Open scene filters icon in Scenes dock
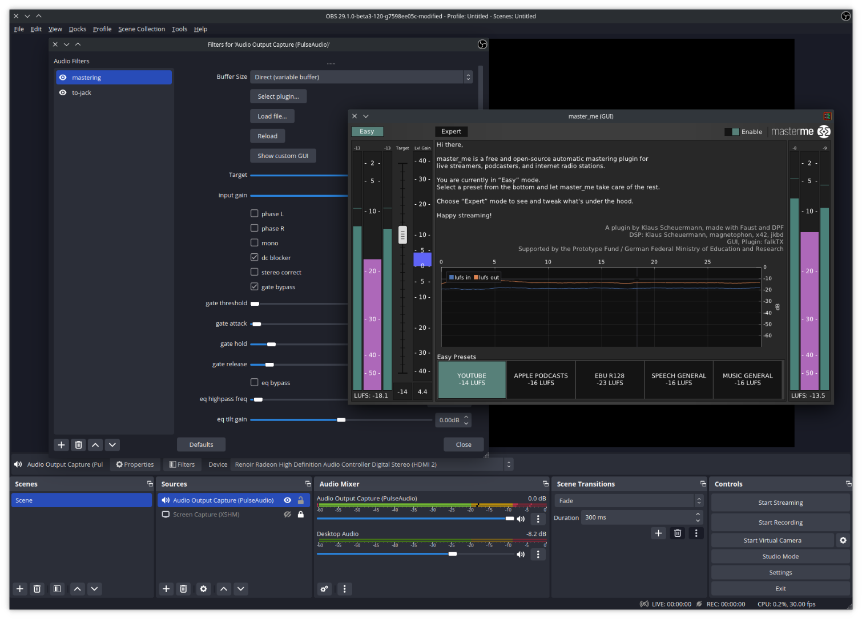 pyautogui.click(x=57, y=589)
